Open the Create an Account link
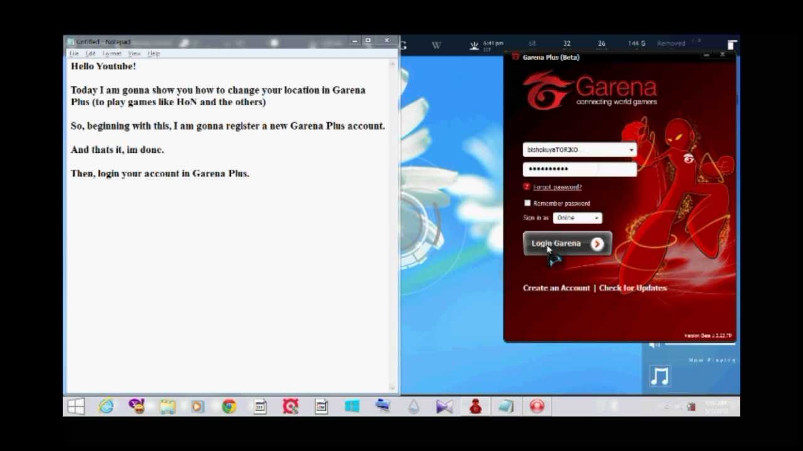The width and height of the screenshot is (803, 451). [x=556, y=288]
